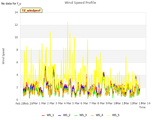The width and height of the screenshot is (161, 120).
Task: Click the highest yellow peak above 12
Action: 68,22
